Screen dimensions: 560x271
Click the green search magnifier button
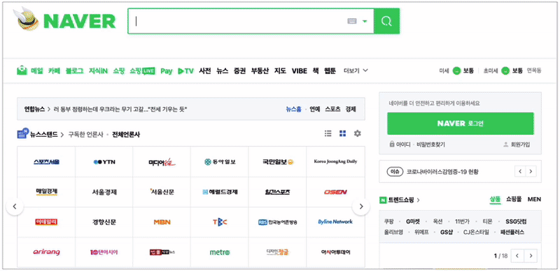coord(386,22)
